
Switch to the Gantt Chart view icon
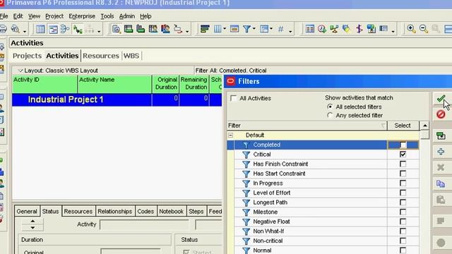click(53, 29)
